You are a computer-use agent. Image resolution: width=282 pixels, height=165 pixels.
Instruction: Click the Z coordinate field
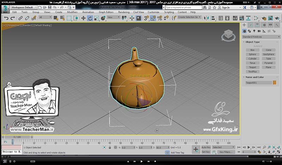[x=162, y=147]
